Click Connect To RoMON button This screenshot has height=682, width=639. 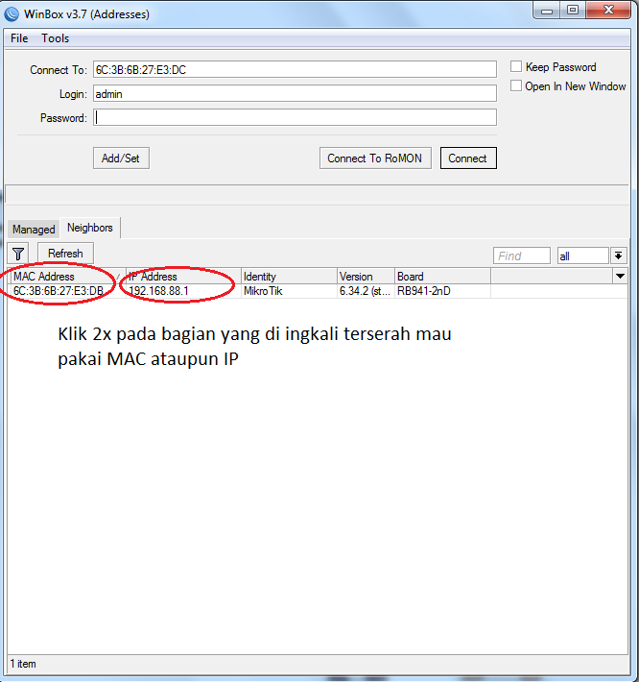coord(375,158)
